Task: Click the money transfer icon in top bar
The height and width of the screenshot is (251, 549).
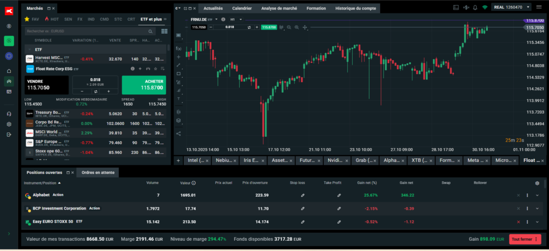Action: tap(466, 8)
